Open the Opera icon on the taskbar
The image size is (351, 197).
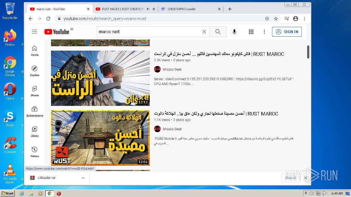(59, 193)
